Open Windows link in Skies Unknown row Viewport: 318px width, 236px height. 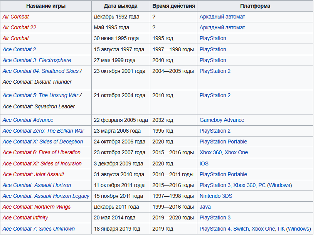click(x=298, y=229)
